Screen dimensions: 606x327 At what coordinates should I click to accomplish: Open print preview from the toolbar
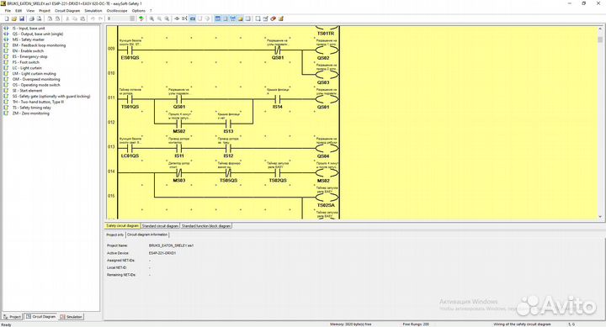coord(39,18)
